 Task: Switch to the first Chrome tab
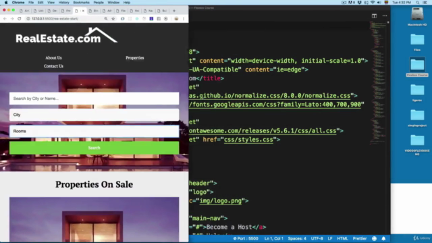(x=24, y=11)
